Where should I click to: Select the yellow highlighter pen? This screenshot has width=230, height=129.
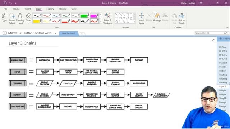pos(37,21)
